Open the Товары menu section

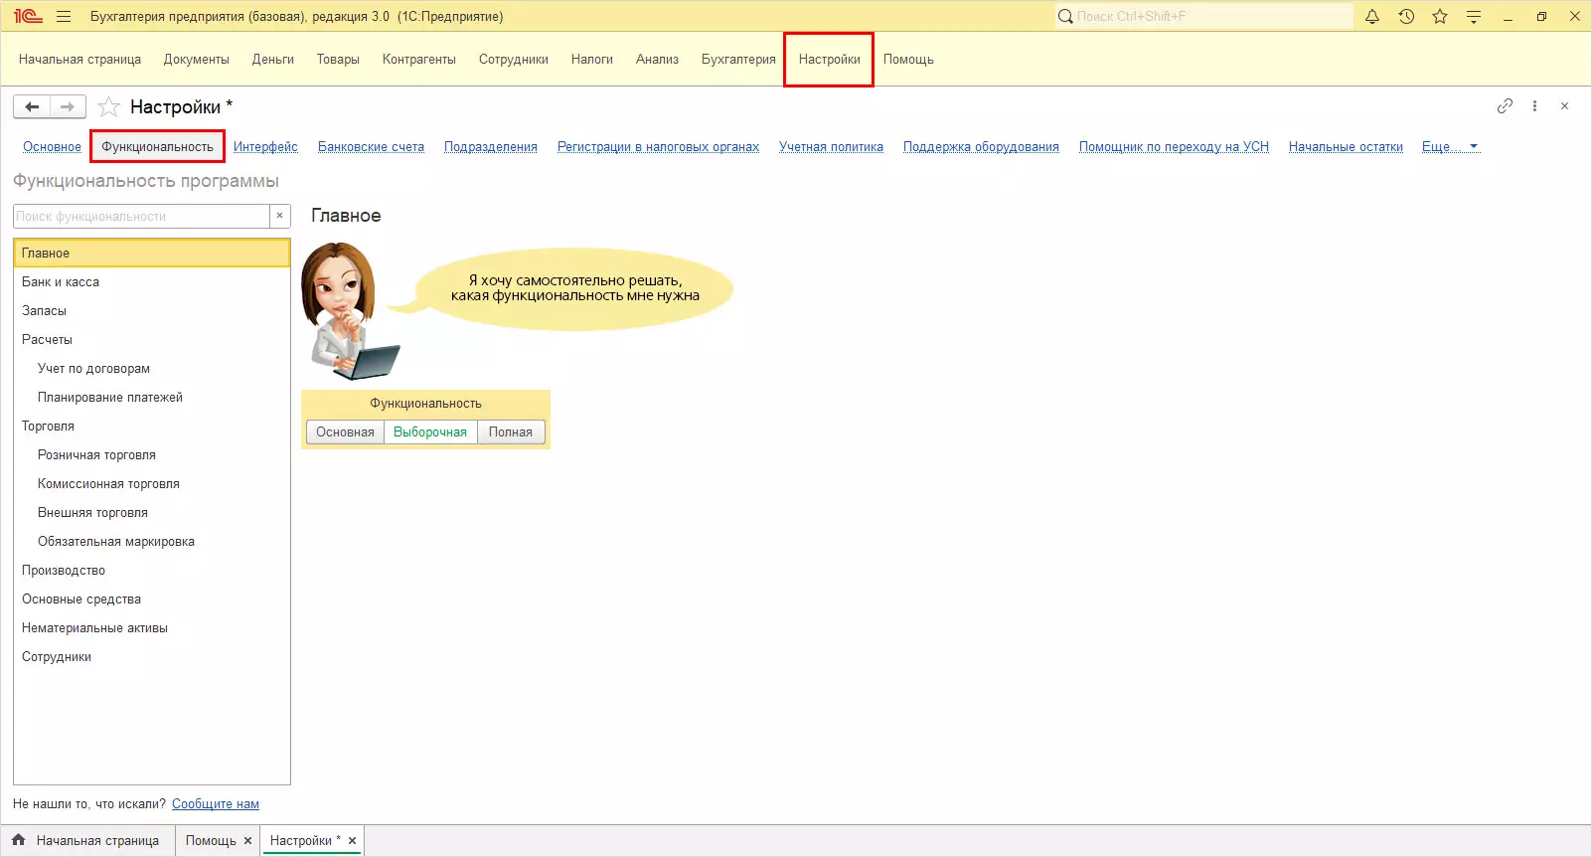point(338,60)
